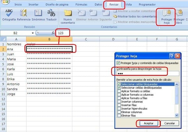Screen dimensions: 188x132
Task: Open the Office button menu
Action: point(5,2)
